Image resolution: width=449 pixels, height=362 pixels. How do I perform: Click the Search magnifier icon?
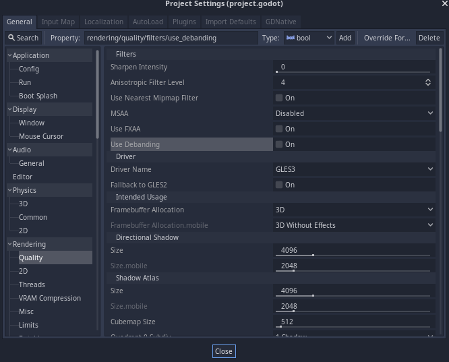click(x=11, y=38)
